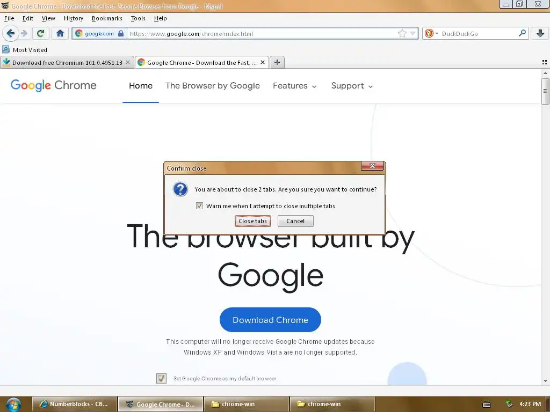Open the Windows Start orb
This screenshot has height=412, width=550.
[x=13, y=404]
